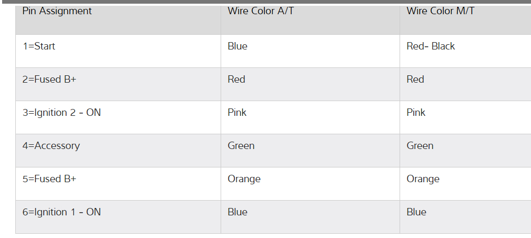
Task: Click Pink in the A/T column
Action: coord(237,113)
